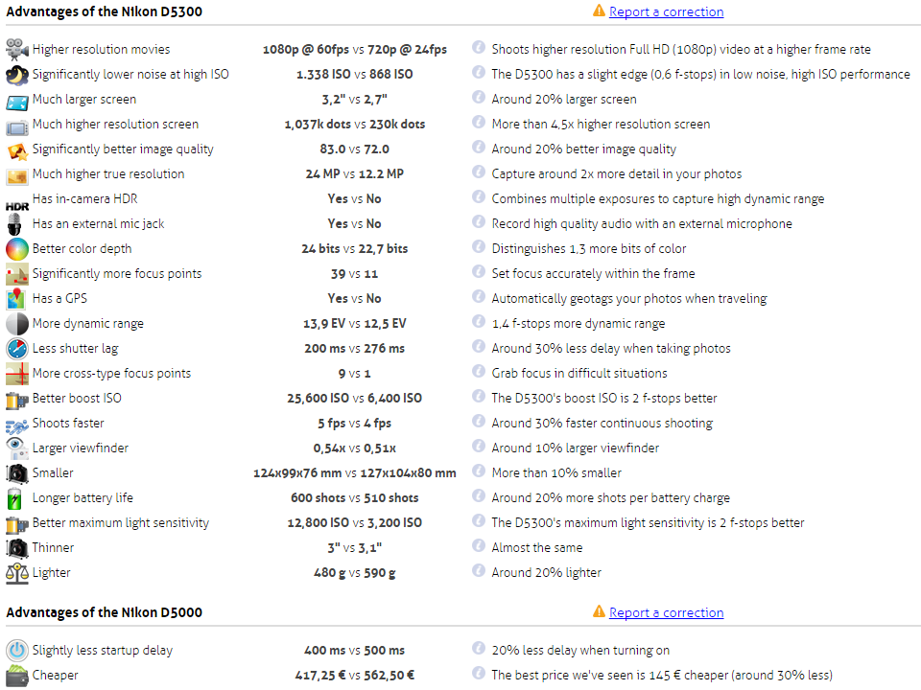The image size is (921, 690).
Task: Click the Significantly more focus points icon
Action: [17, 274]
